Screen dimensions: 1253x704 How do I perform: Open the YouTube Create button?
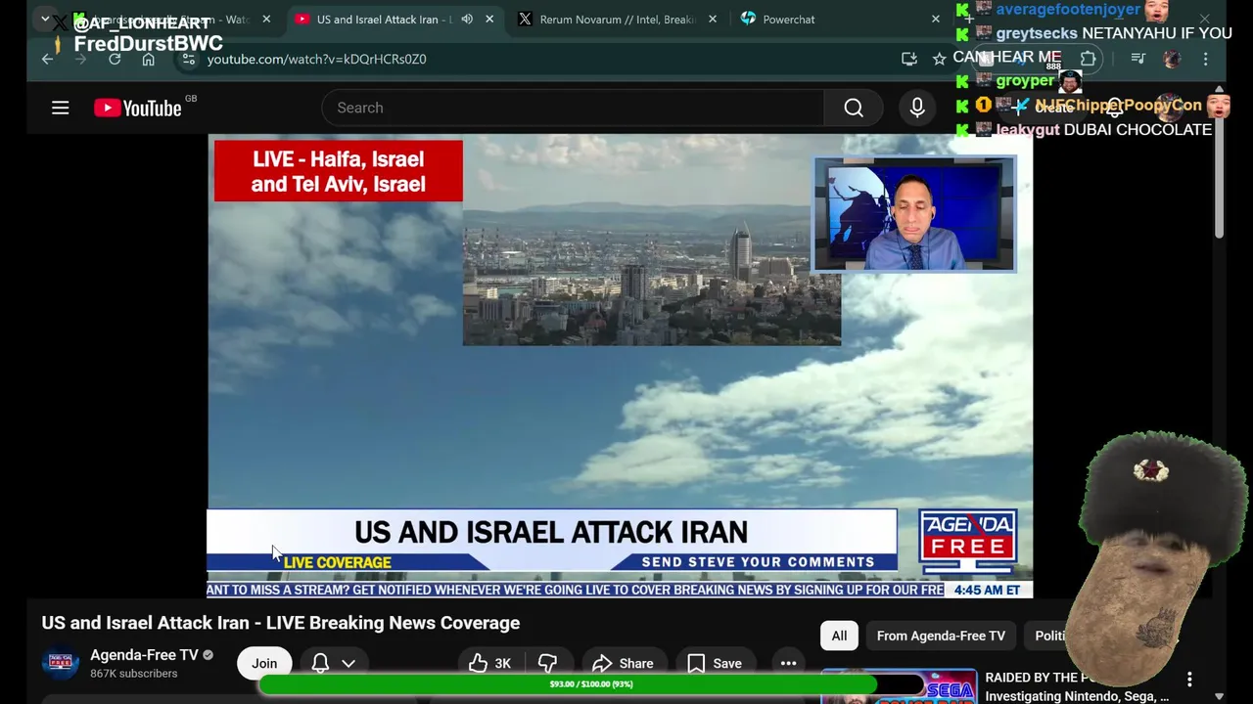point(1044,108)
